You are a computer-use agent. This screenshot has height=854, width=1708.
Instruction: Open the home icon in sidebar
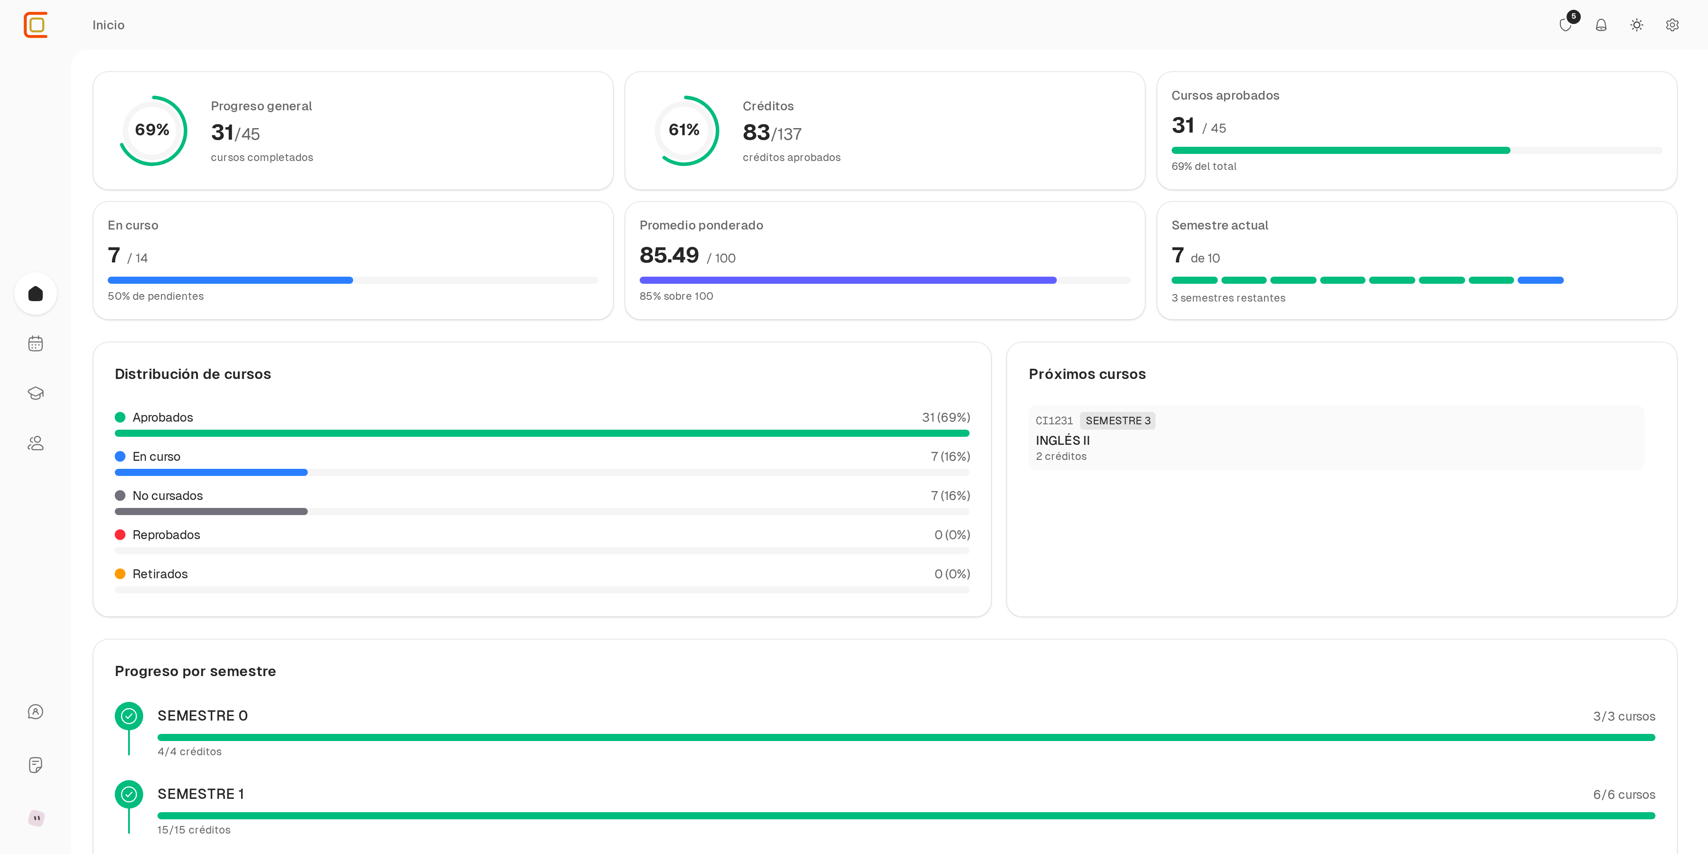(36, 294)
